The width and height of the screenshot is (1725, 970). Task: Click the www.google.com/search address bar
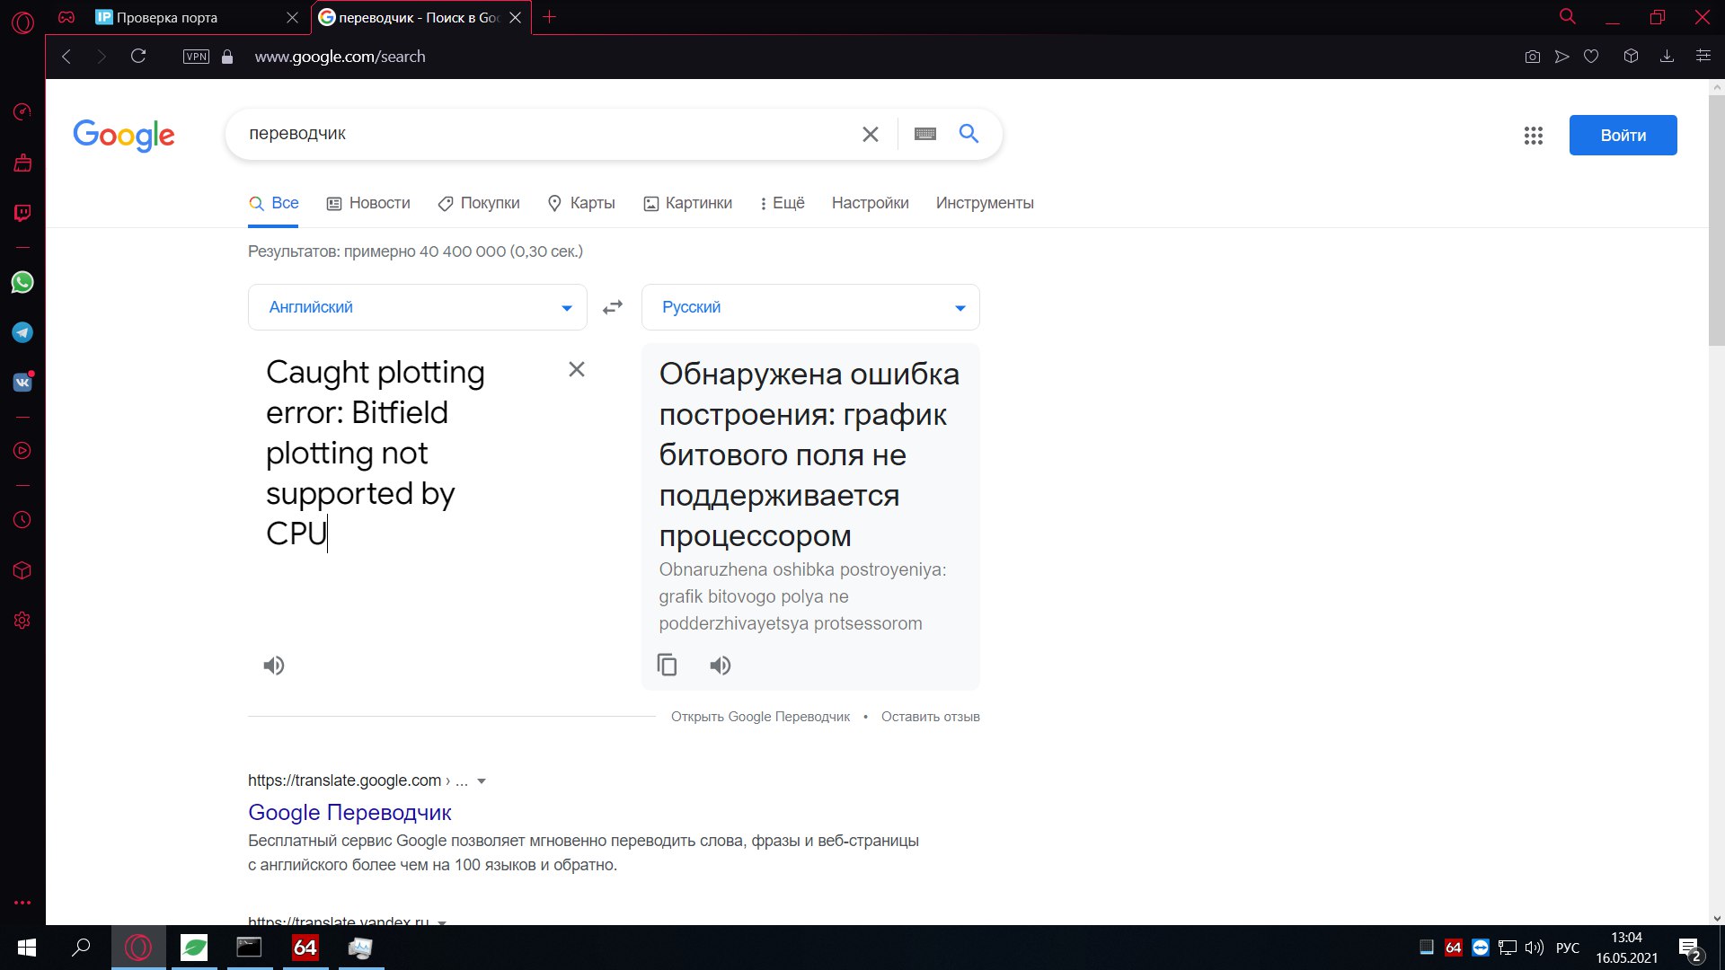(x=340, y=57)
